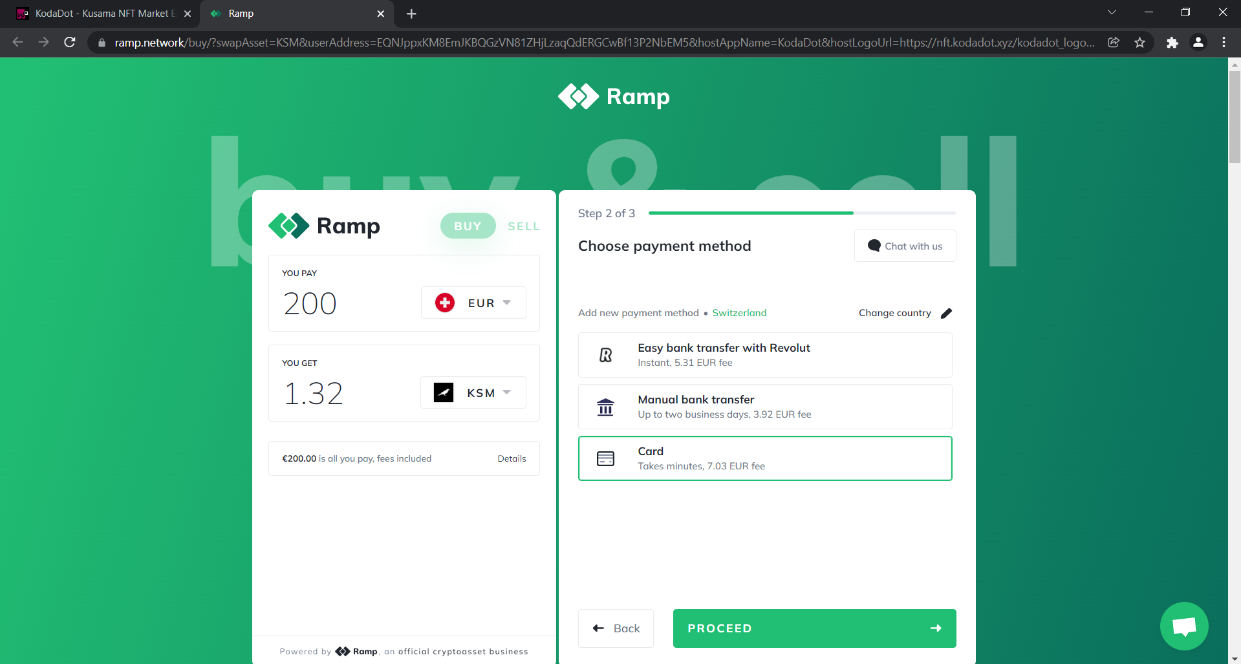This screenshot has height=664, width=1241.
Task: Switch to SELL mode
Action: click(523, 226)
